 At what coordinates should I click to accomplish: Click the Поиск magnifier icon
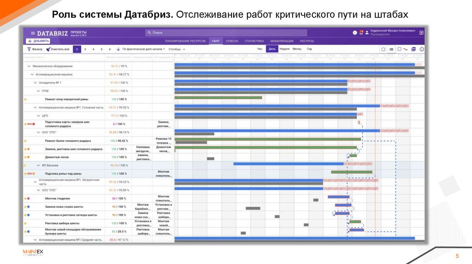point(149,33)
